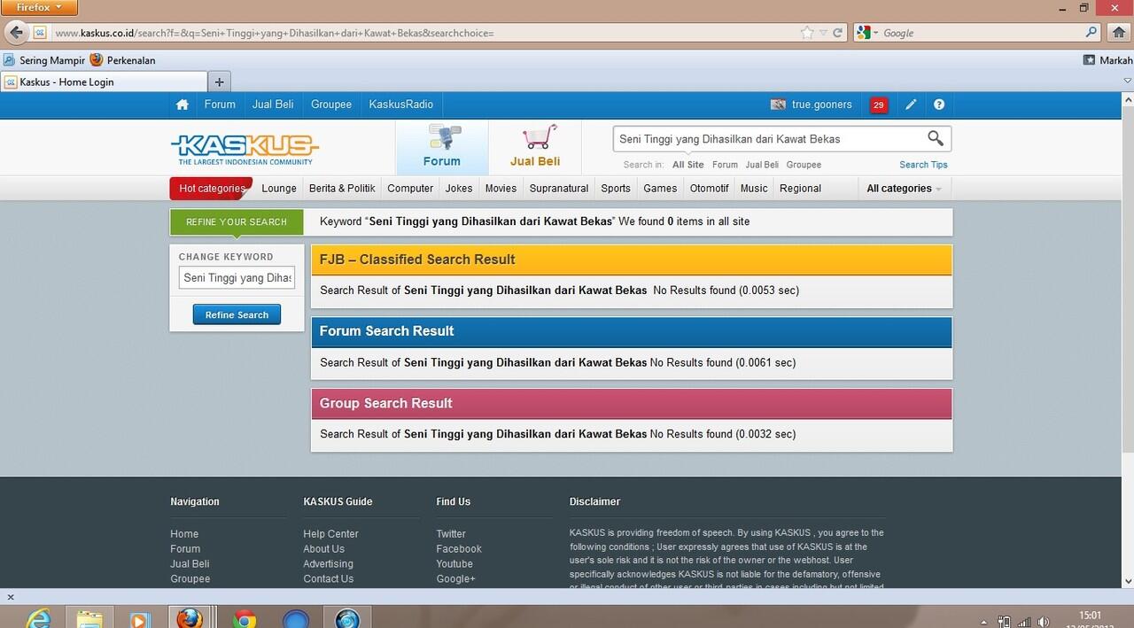Image resolution: width=1134 pixels, height=628 pixels.
Task: Click the Kaskus main search field
Action: 768,139
